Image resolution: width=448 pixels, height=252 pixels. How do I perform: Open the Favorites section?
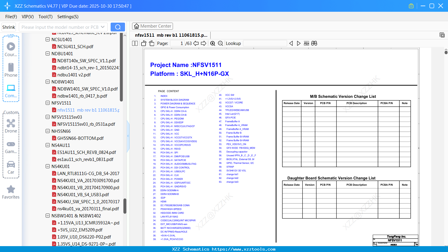(11, 192)
